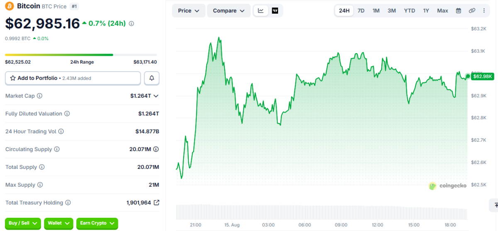
Task: Copy chart link icon
Action: pos(472,11)
